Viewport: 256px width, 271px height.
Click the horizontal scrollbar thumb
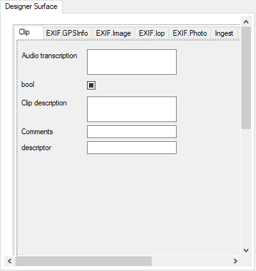pos(83,261)
